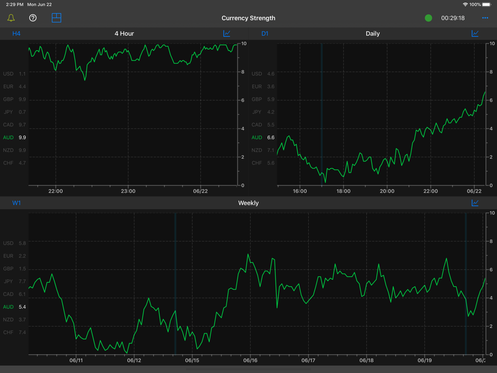This screenshot has height=373, width=497.
Task: Tap the chart icon in Weekly panel
Action: (475, 203)
